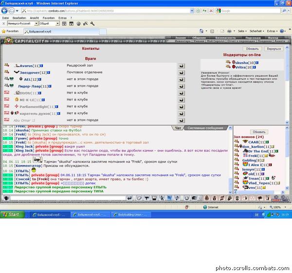
Task: Click the arrow button in DtrDtr row
Action: click(x=182, y=93)
